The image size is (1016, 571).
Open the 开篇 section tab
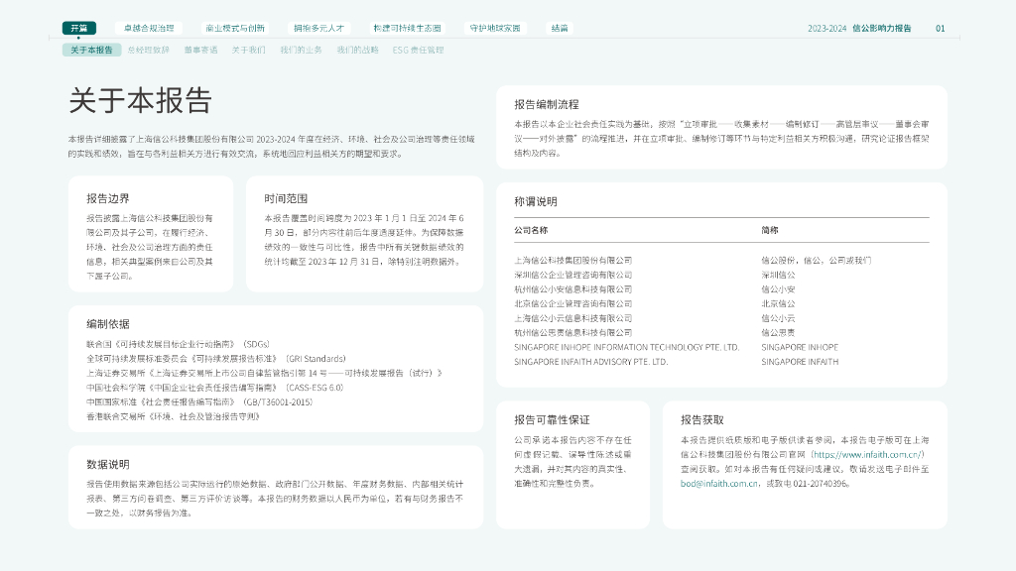click(79, 28)
